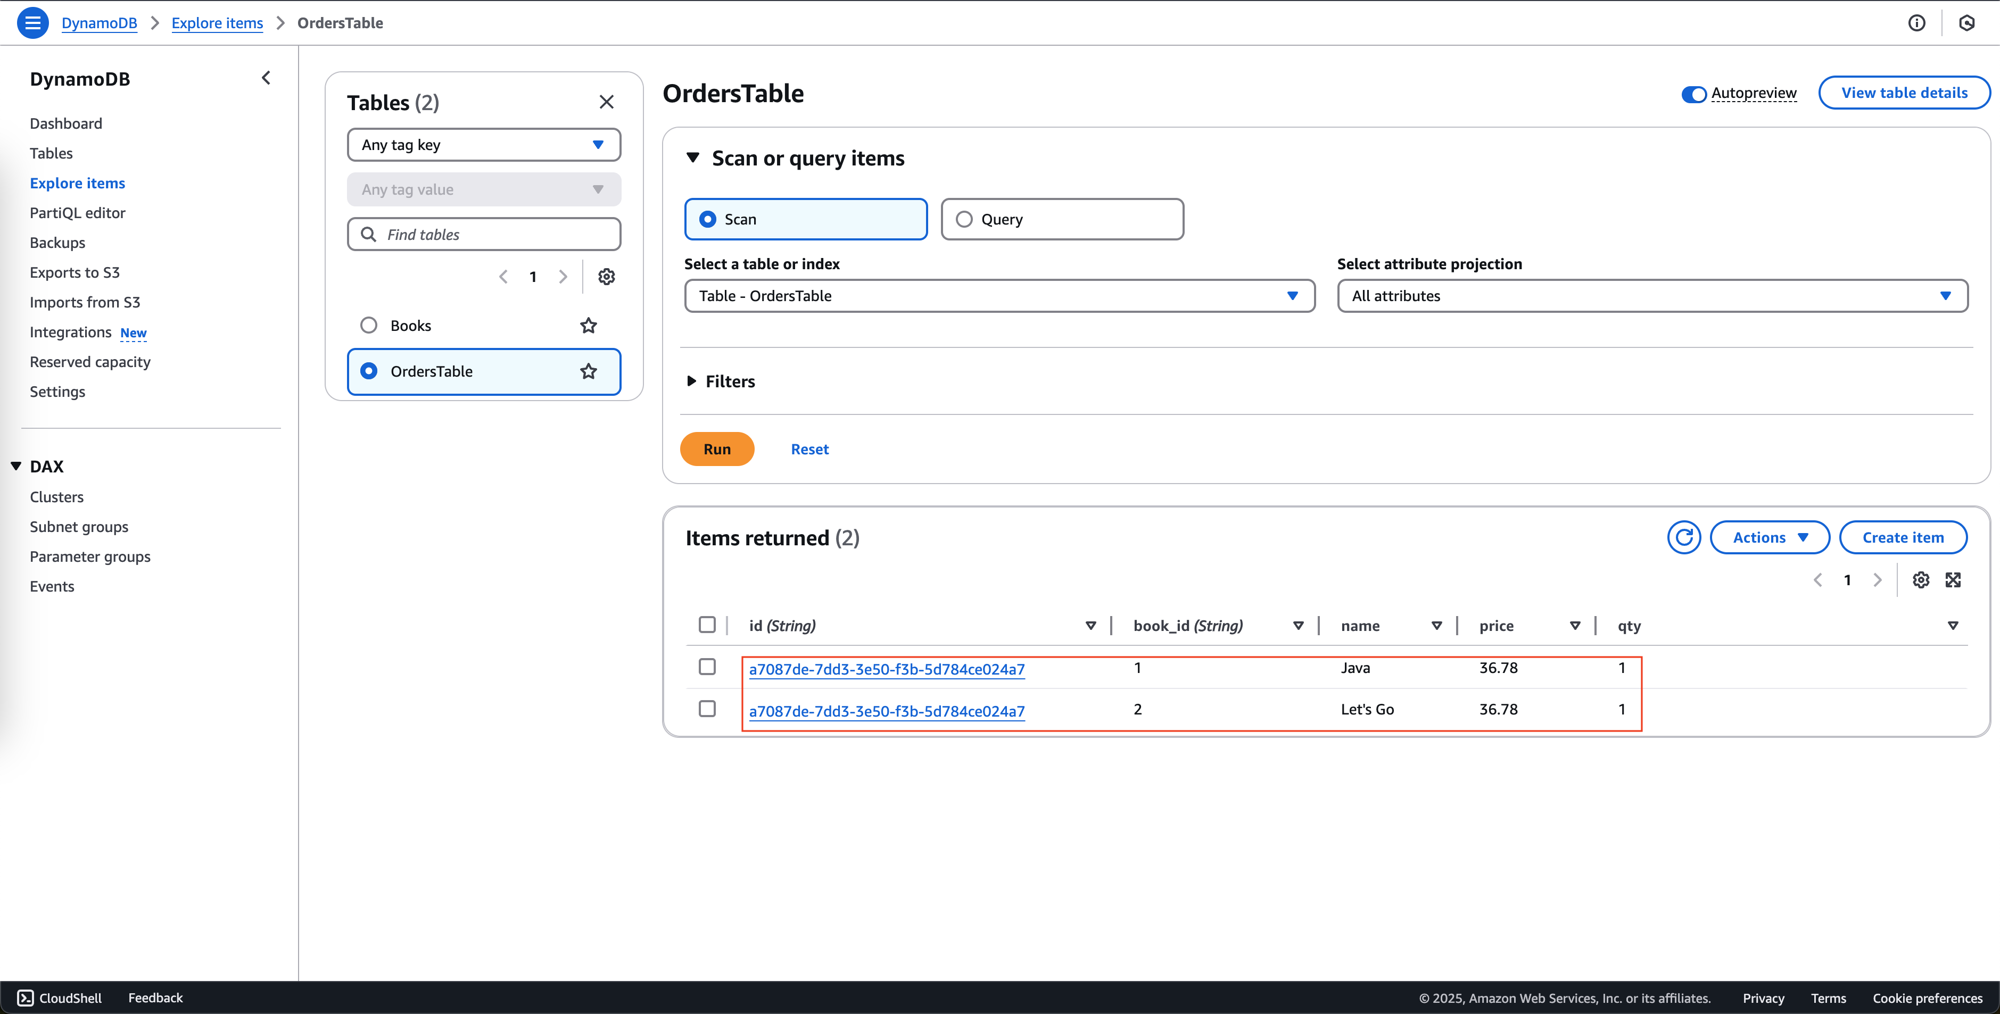Select the OrdersTable radio button
The image size is (2000, 1014).
tap(369, 371)
